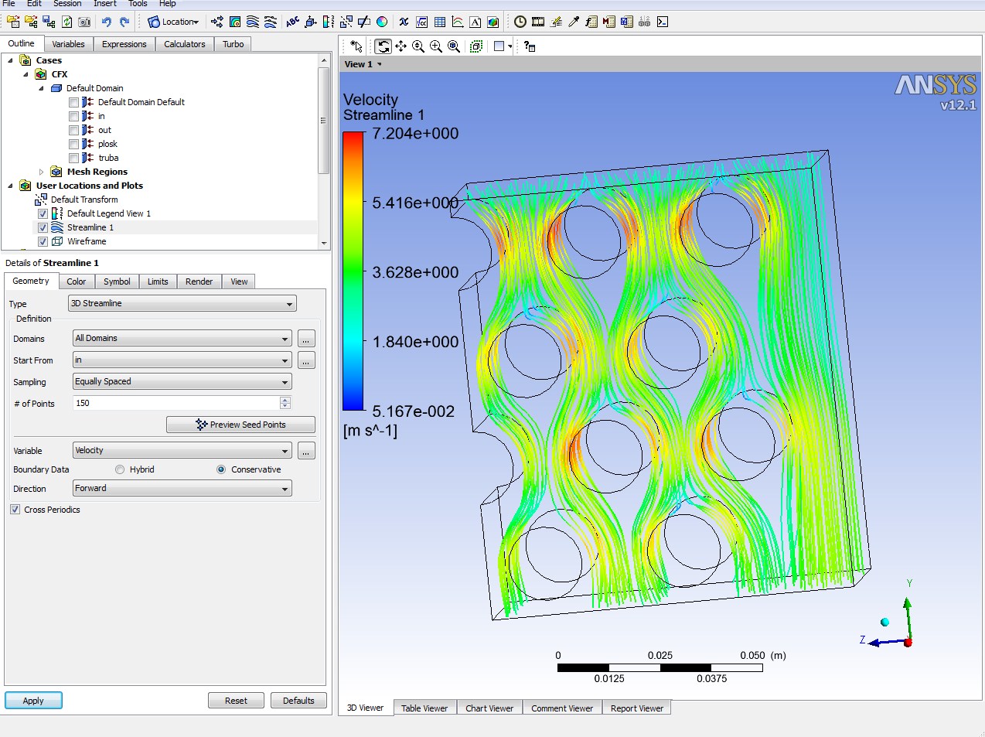985x737 pixels.
Task: Click the Defaults button
Action: (298, 701)
